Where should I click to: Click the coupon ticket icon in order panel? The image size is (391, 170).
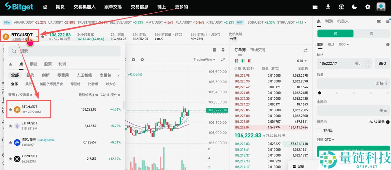[379, 21]
